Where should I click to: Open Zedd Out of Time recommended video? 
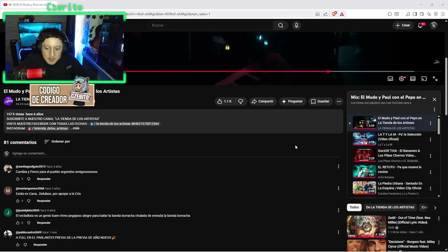pos(366,226)
